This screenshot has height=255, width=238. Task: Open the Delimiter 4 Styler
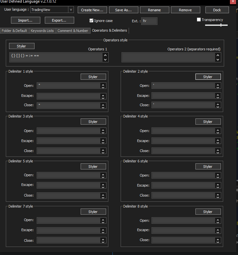pos(208,122)
